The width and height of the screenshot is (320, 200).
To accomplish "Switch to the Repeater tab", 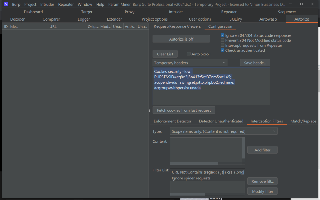I will tap(229, 12).
